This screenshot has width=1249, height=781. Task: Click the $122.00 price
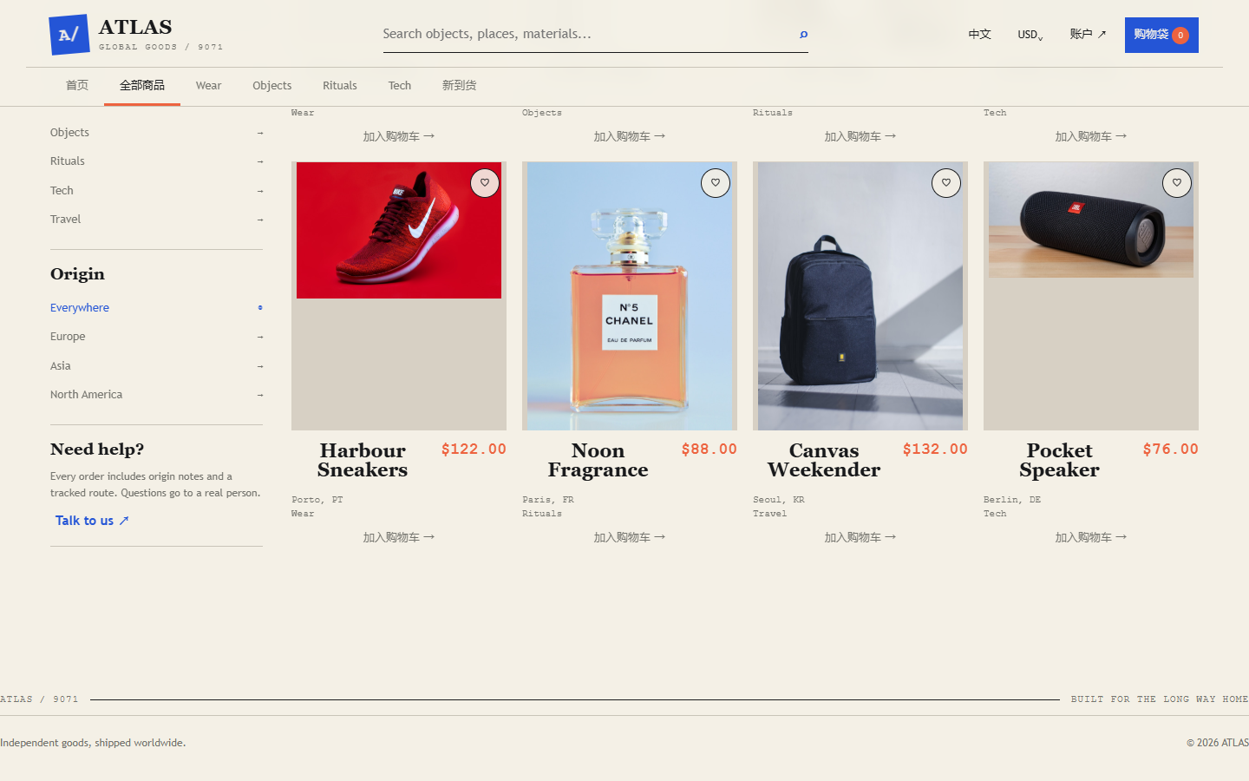pyautogui.click(x=474, y=450)
